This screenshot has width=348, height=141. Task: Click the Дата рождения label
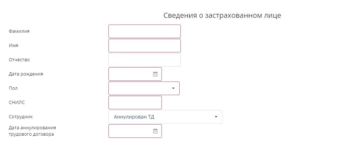pos(26,74)
